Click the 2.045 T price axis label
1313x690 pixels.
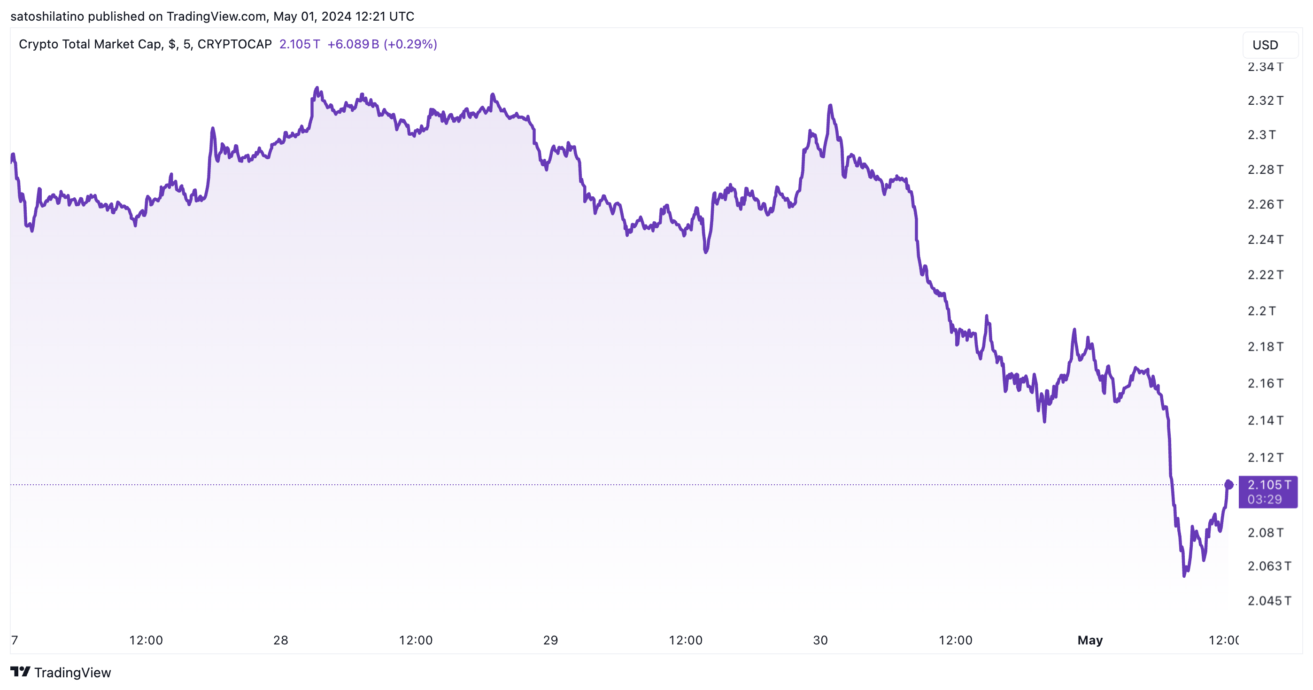point(1269,601)
